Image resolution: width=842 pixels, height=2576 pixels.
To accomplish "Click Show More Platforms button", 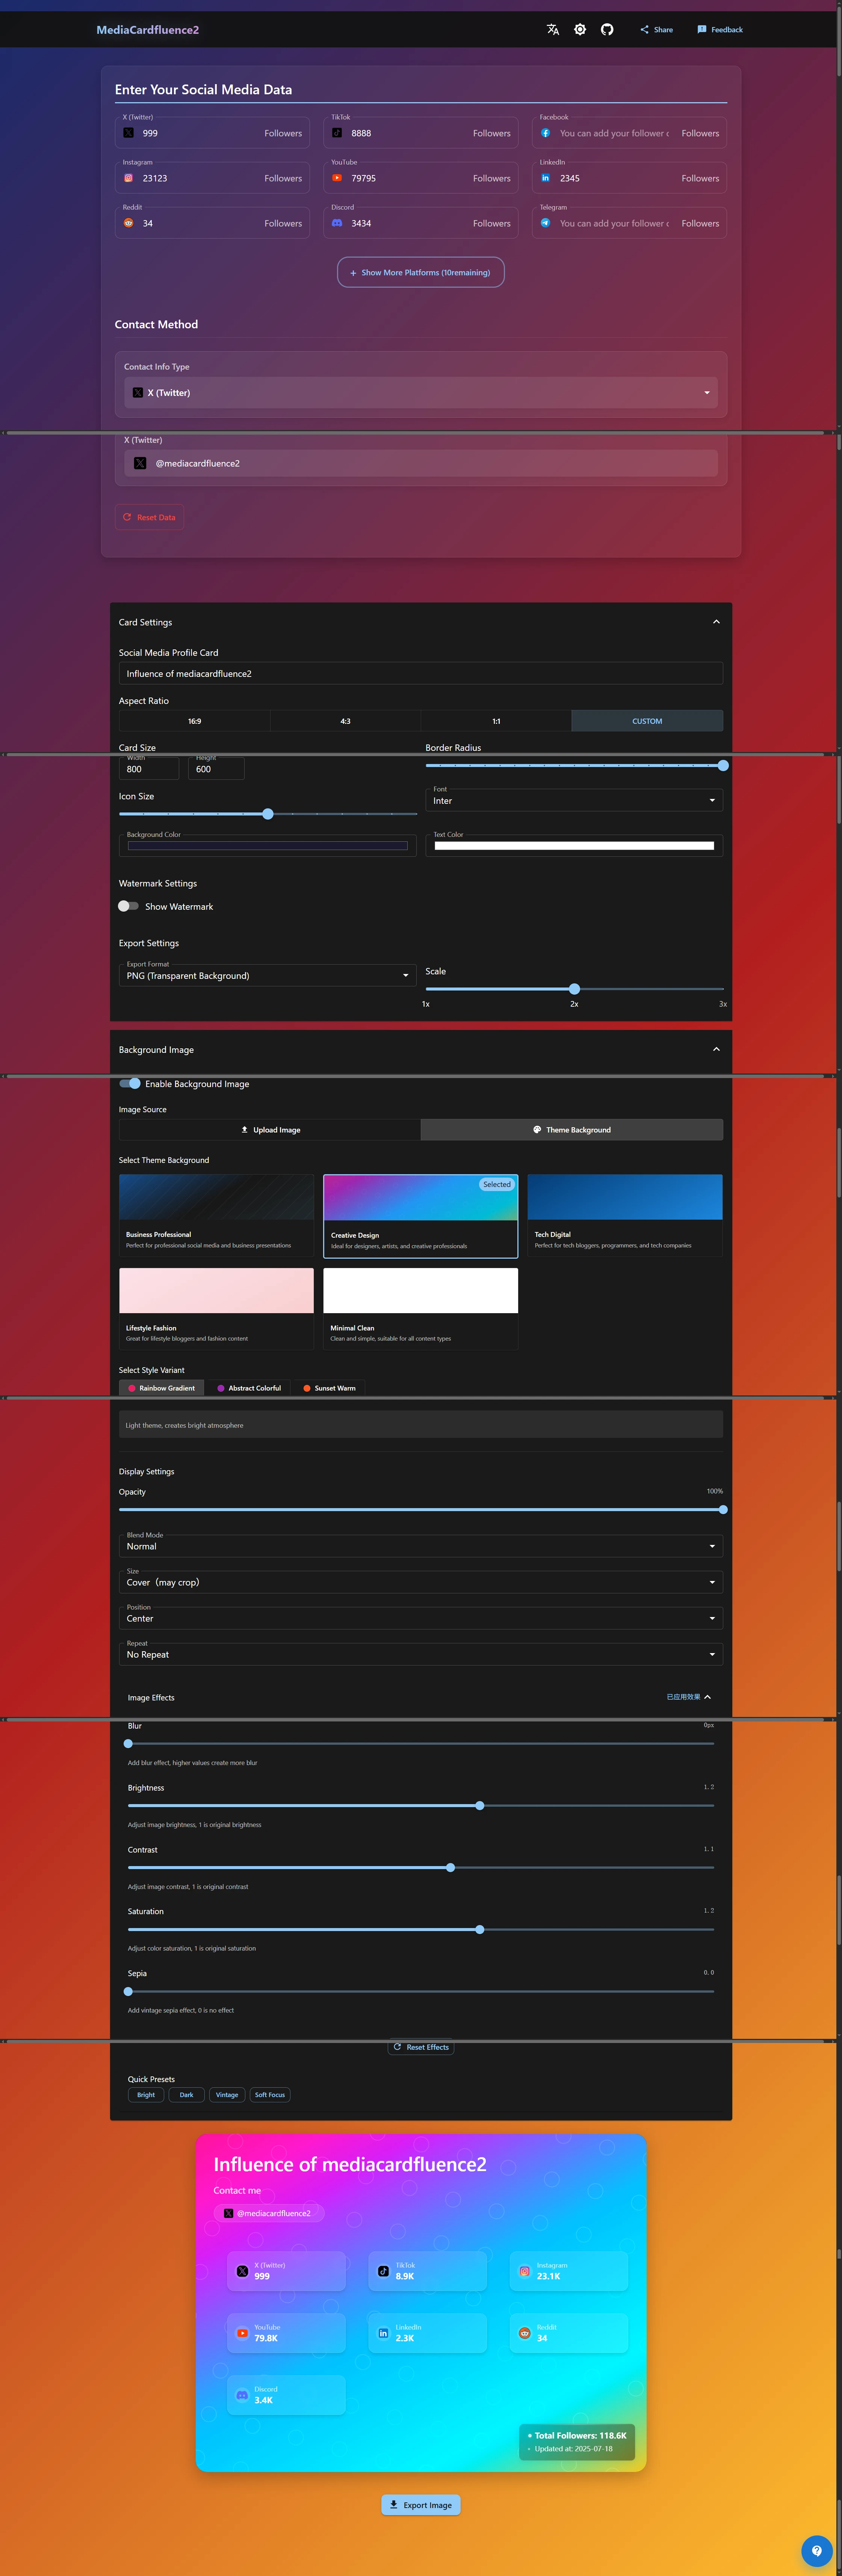I will pyautogui.click(x=421, y=272).
